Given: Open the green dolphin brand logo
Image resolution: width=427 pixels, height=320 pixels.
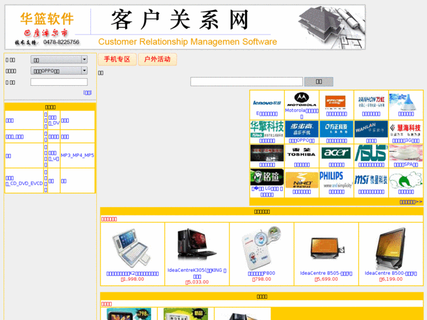Looking at the screenshot, I should (x=406, y=180).
